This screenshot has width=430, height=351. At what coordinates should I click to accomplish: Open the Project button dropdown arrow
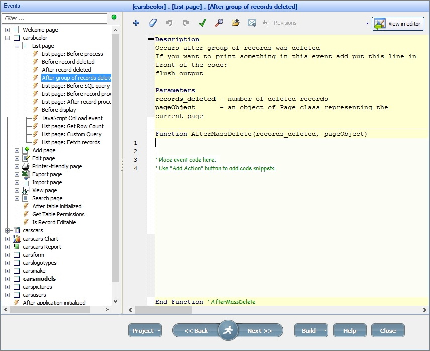click(x=159, y=331)
